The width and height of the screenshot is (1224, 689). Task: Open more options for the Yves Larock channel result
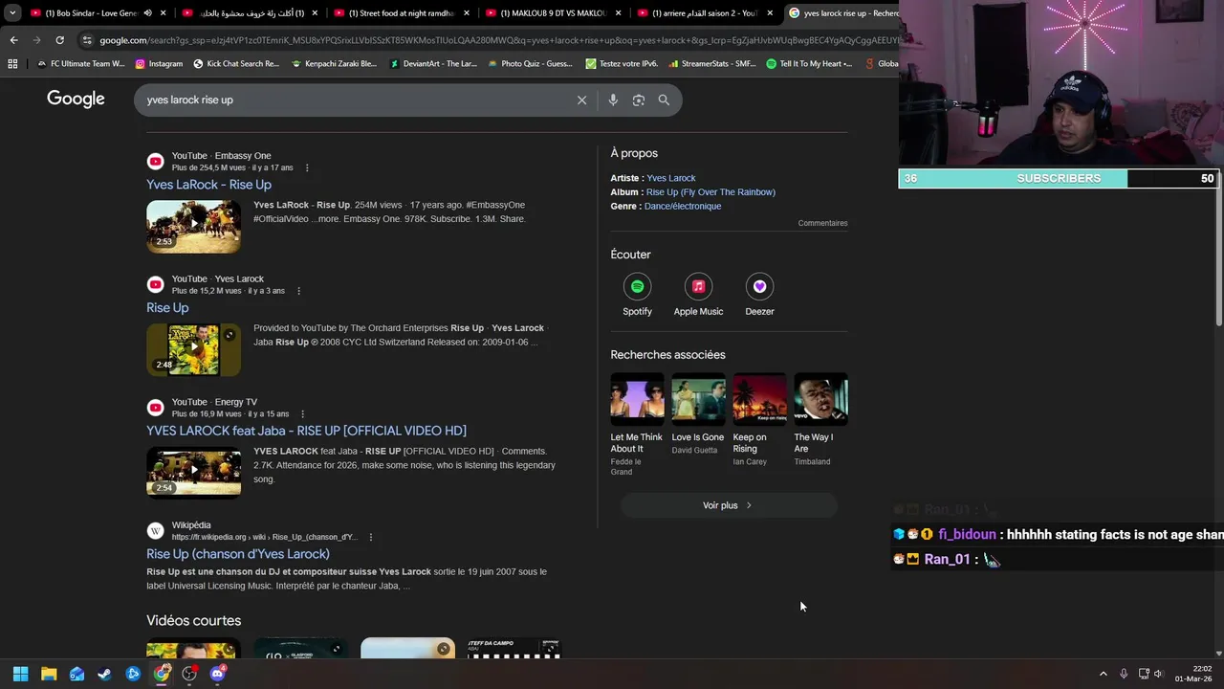(x=298, y=291)
